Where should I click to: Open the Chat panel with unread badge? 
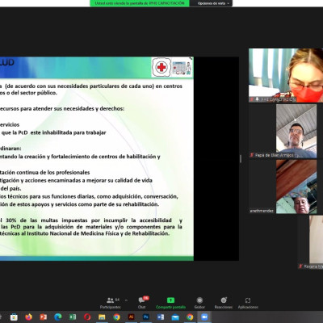pyautogui.click(x=142, y=303)
